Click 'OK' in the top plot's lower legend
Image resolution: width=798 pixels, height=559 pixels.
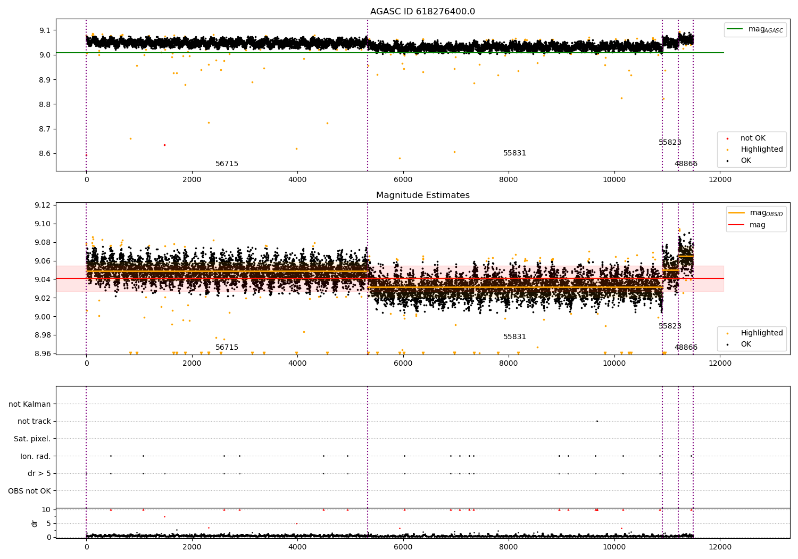(746, 161)
